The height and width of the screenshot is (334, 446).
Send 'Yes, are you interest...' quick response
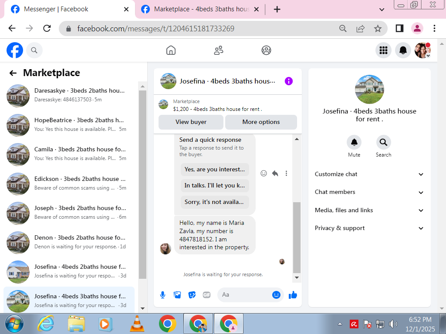pos(214,170)
